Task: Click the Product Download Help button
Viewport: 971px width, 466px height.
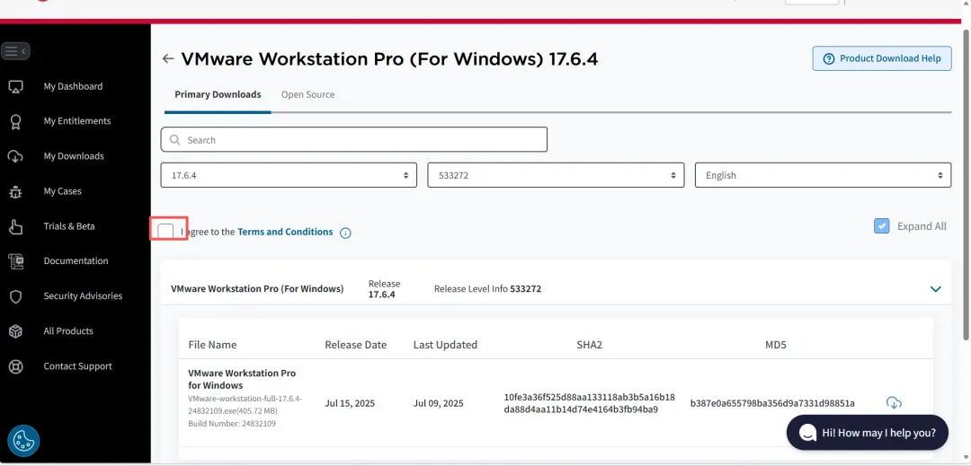Action: 882,58
